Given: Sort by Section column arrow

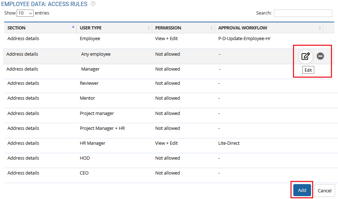Looking at the screenshot, I should [x=73, y=27].
